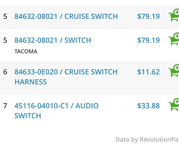The height and width of the screenshot is (163, 179).
Task: Open the Data by RevolutionParts credit link
Action: 147,140
